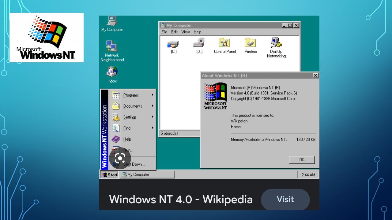Click the 2:44 AM taskbar clock
Image resolution: width=392 pixels, height=220 pixels.
point(308,175)
